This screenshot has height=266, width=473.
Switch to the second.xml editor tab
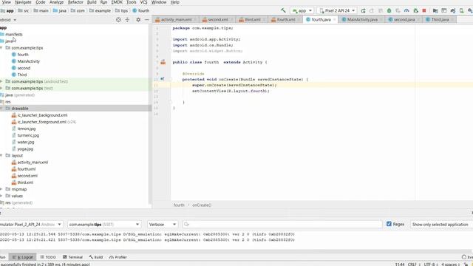tap(218, 20)
